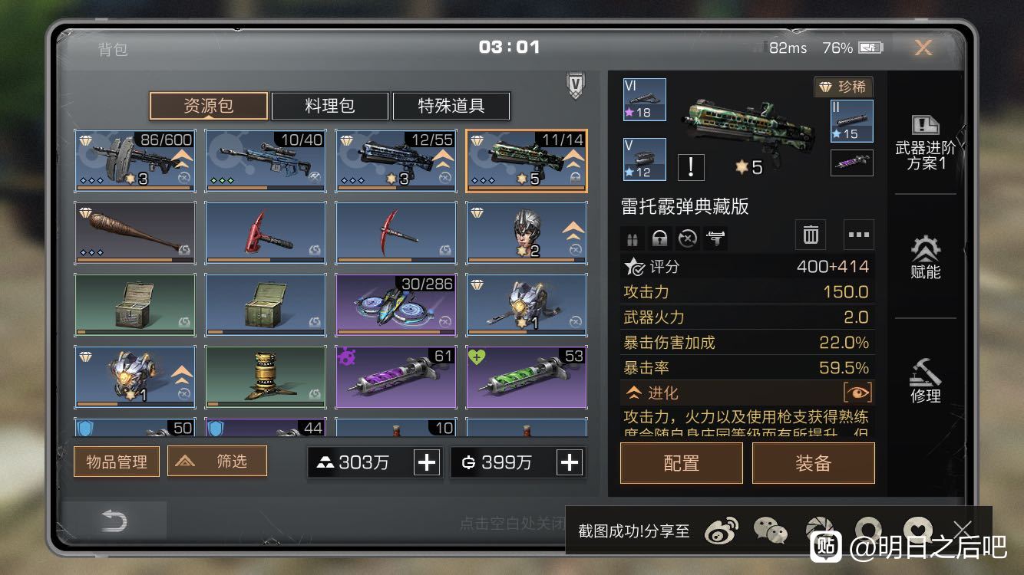Open the 筛选 filter dropdown

coord(217,461)
